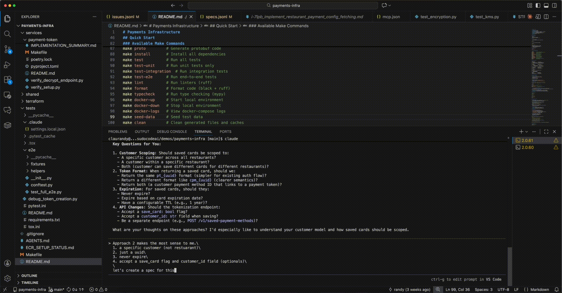Open the Remote Explorer view
This screenshot has width=562, height=293.
(7, 95)
